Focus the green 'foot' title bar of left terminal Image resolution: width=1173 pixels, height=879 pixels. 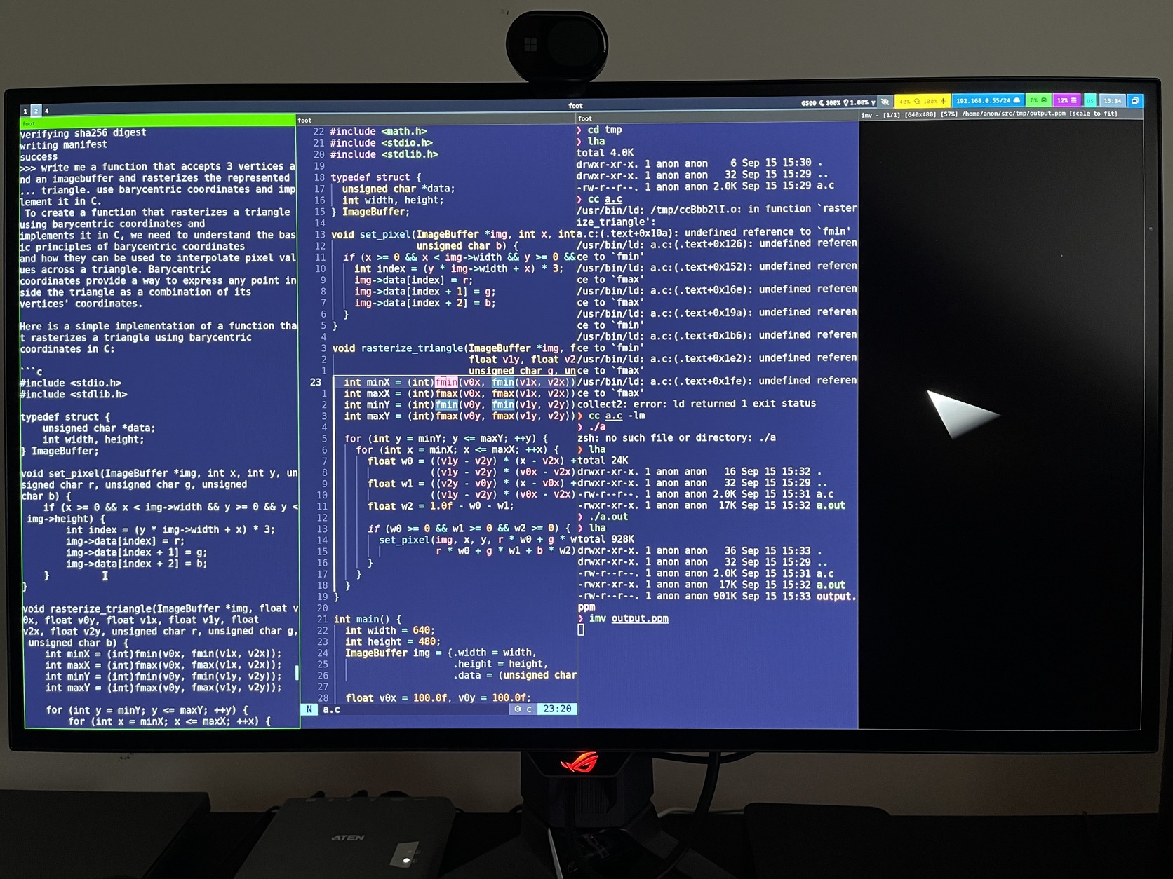pyautogui.click(x=159, y=121)
